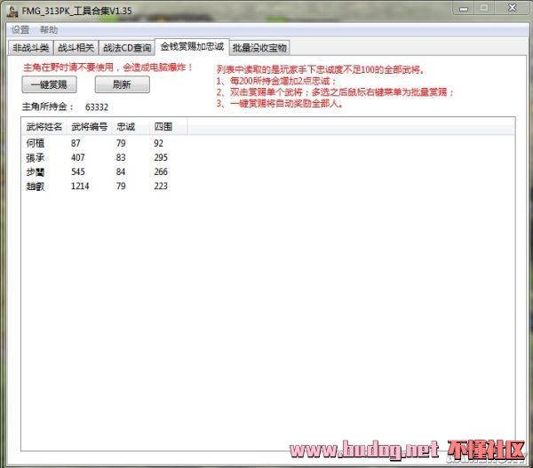Close the FMG_313PK tool window
The width and height of the screenshot is (533, 468).
click(x=512, y=8)
